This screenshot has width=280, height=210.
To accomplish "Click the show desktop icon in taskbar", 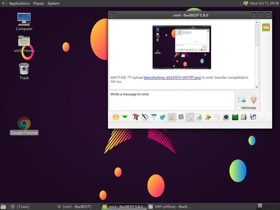I will 3,207.
